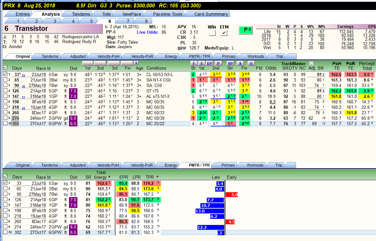The height and width of the screenshot is (241, 376).
Task: Toggle the Win checkbox
Action: click(212, 33)
